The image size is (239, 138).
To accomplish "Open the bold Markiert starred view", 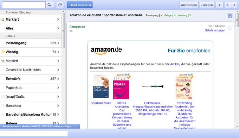I will point(31,19).
